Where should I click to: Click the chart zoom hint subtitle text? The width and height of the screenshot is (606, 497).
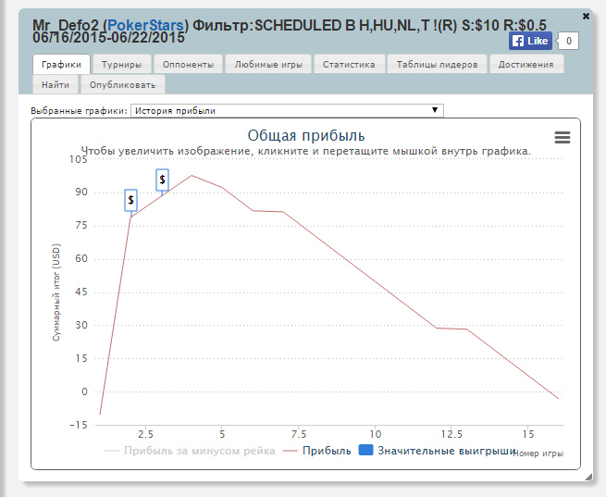(306, 151)
